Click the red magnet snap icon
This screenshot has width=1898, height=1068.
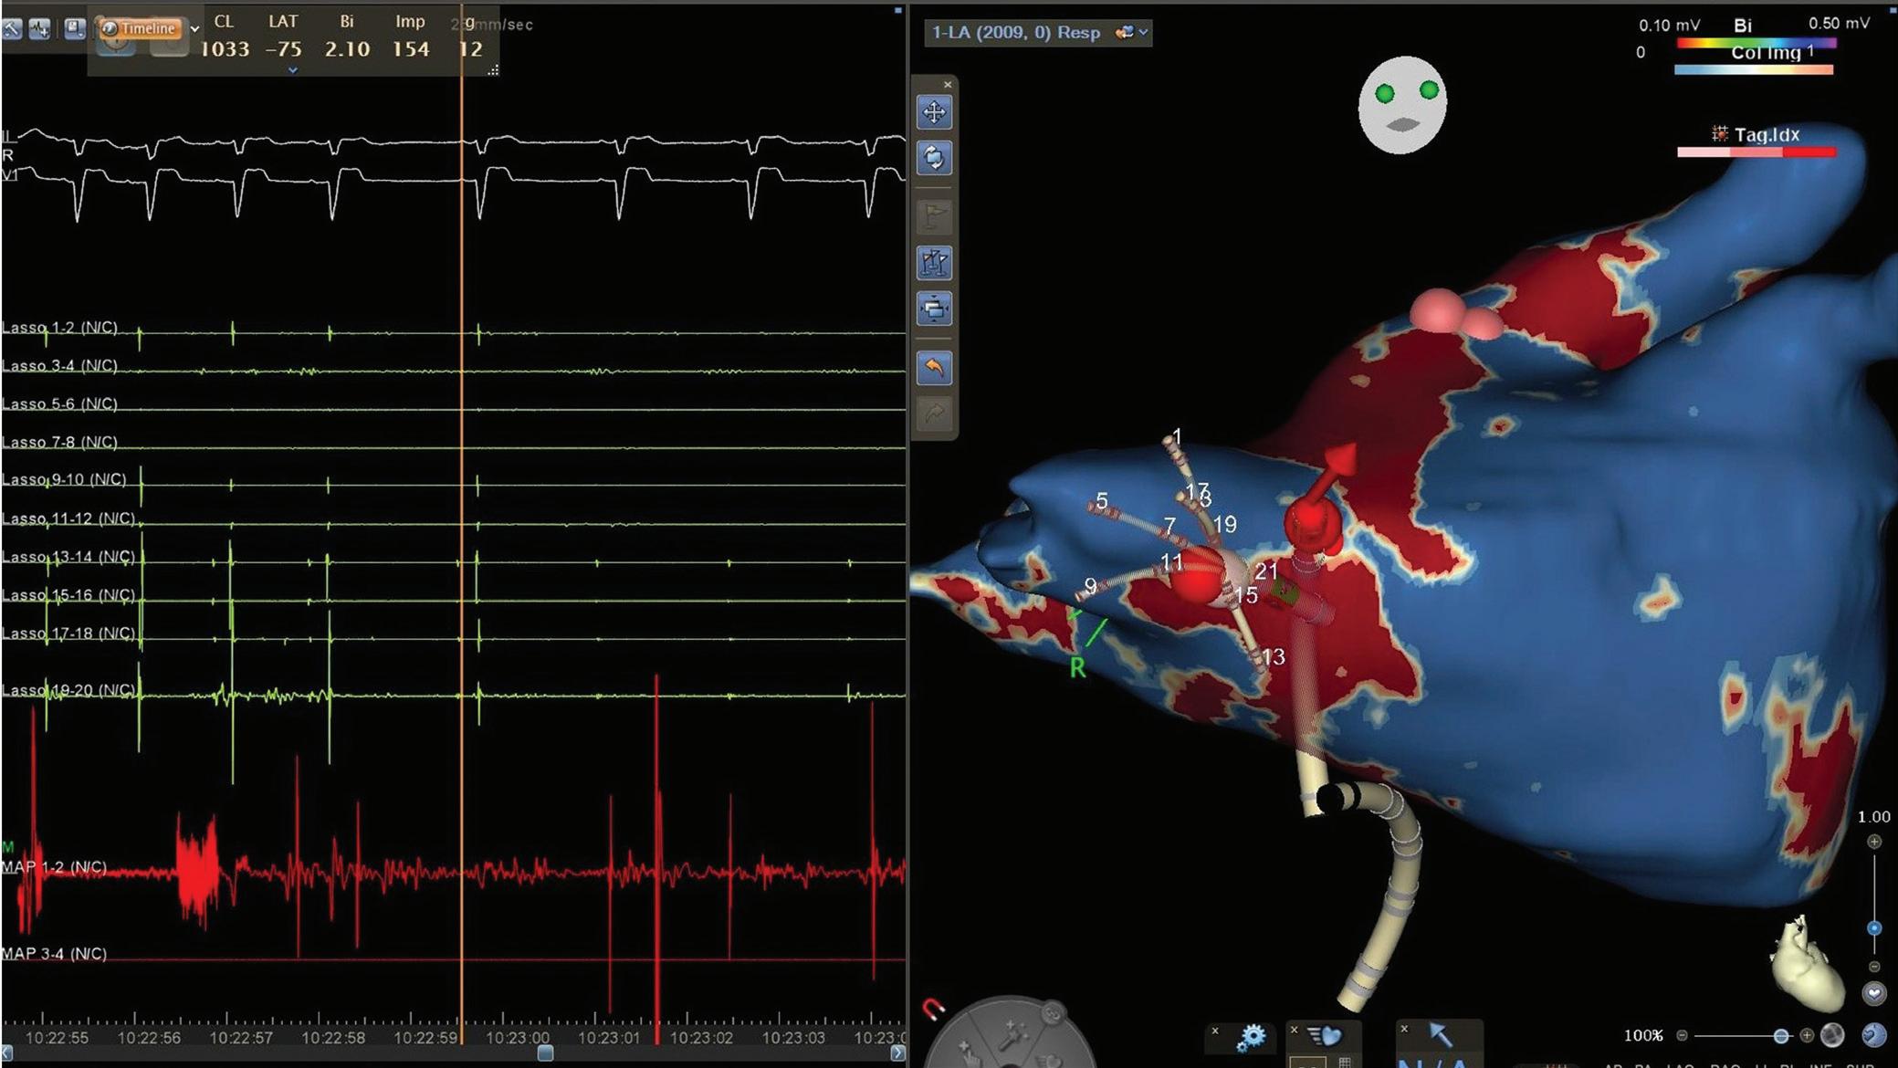pos(933,1010)
